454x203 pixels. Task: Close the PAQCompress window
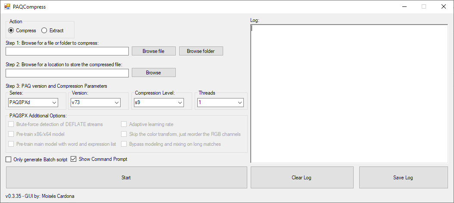(x=443, y=7)
